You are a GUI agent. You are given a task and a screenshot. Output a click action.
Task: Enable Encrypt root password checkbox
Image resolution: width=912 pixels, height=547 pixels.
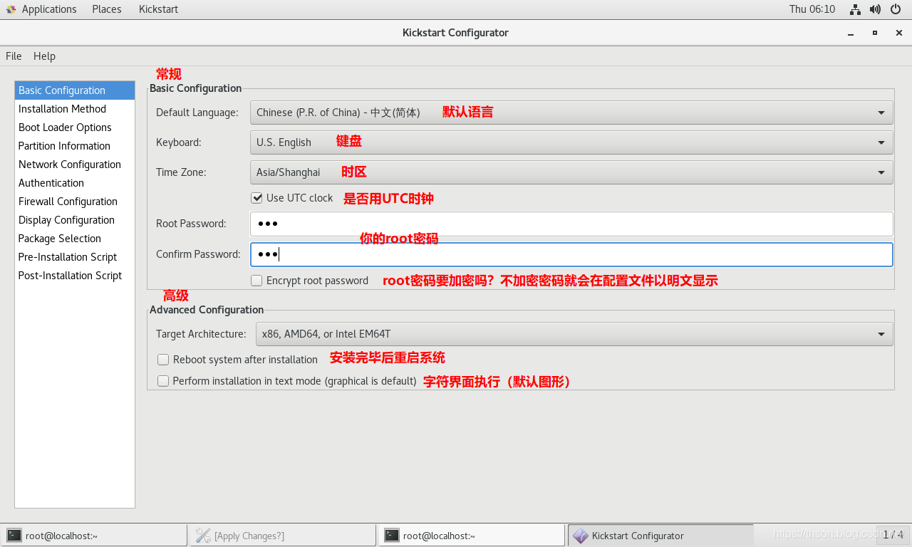pyautogui.click(x=256, y=281)
